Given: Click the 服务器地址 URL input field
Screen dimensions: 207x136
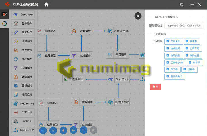Looking at the screenshot, I should point(184,25).
